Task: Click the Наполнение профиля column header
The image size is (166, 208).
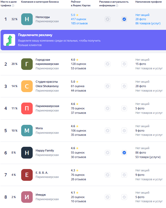Action: pyautogui.click(x=148, y=2)
